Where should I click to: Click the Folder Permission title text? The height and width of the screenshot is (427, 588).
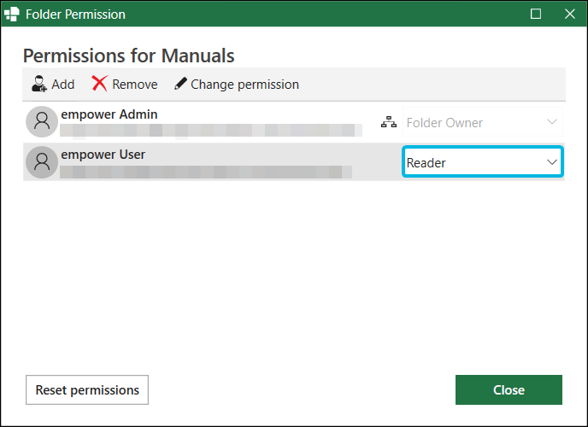coord(75,15)
